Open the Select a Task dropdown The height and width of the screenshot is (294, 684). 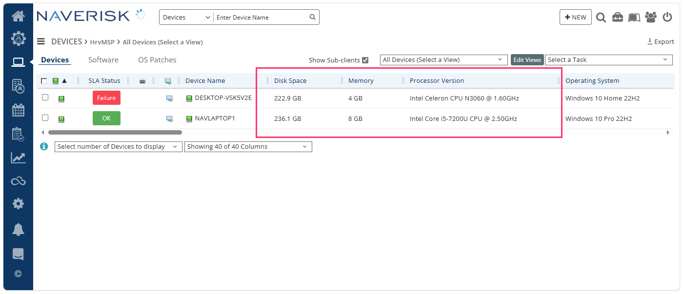[608, 60]
